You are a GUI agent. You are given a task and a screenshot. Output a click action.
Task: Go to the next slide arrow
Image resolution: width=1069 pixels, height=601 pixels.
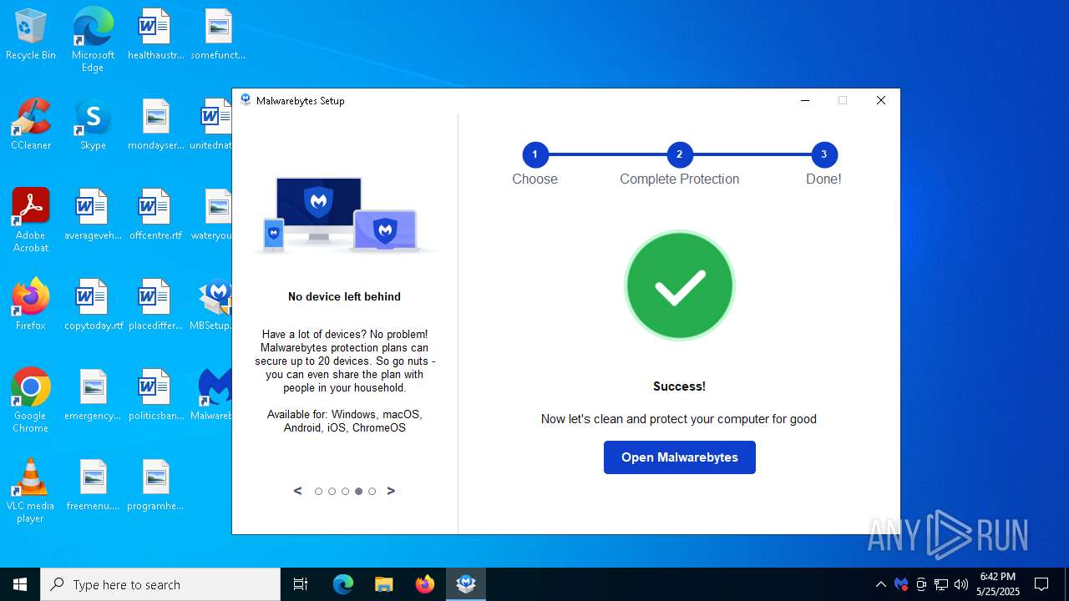point(391,491)
